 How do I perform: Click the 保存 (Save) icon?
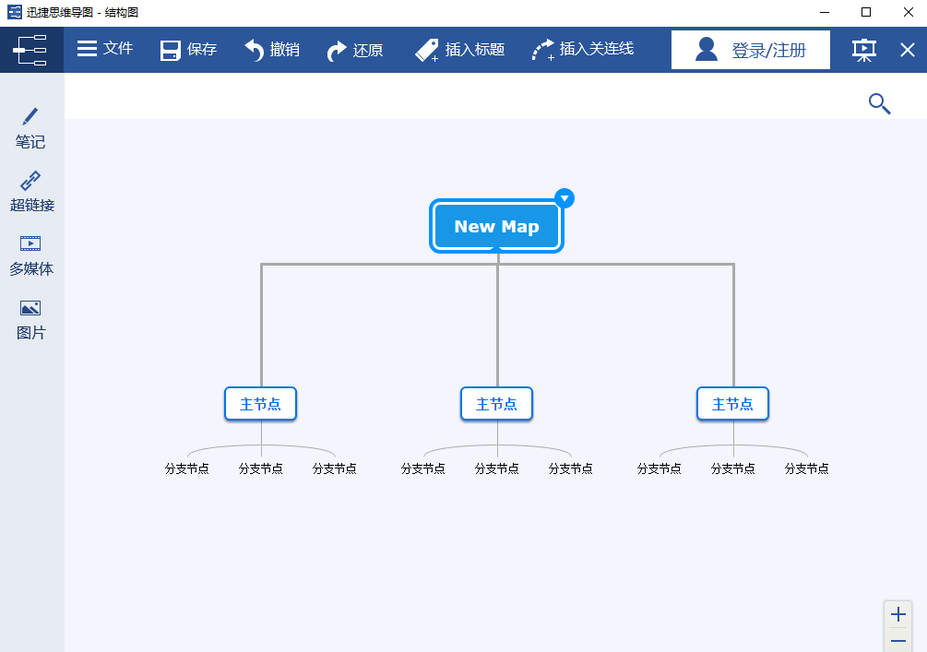187,49
